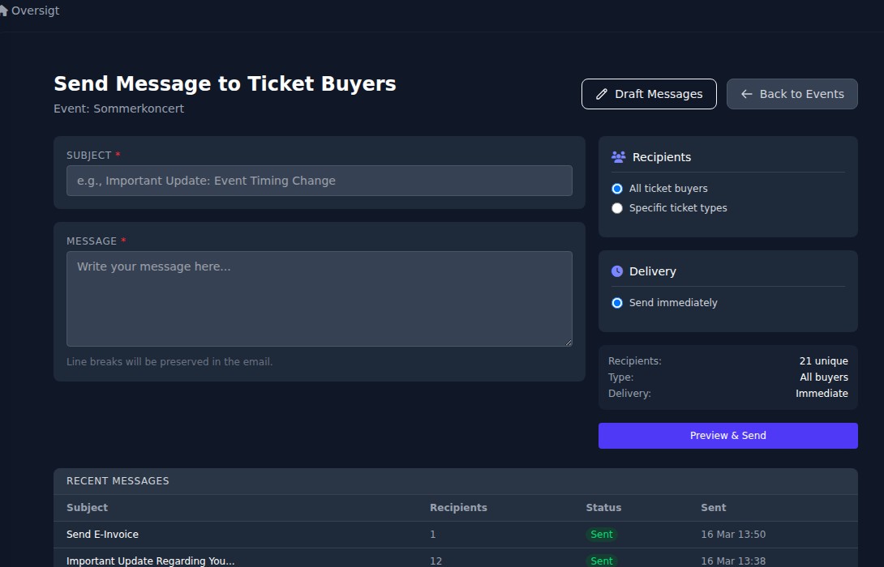Open the Send E-Invoice message row

tap(456, 535)
